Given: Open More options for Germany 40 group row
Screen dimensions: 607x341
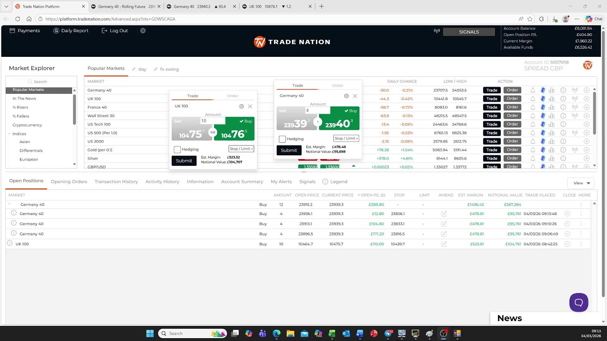Looking at the screenshot, I should [x=581, y=205].
